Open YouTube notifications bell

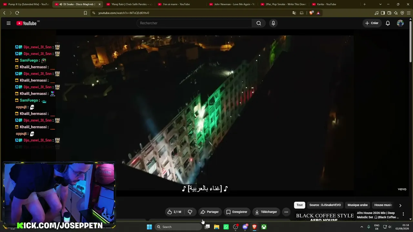point(388,23)
